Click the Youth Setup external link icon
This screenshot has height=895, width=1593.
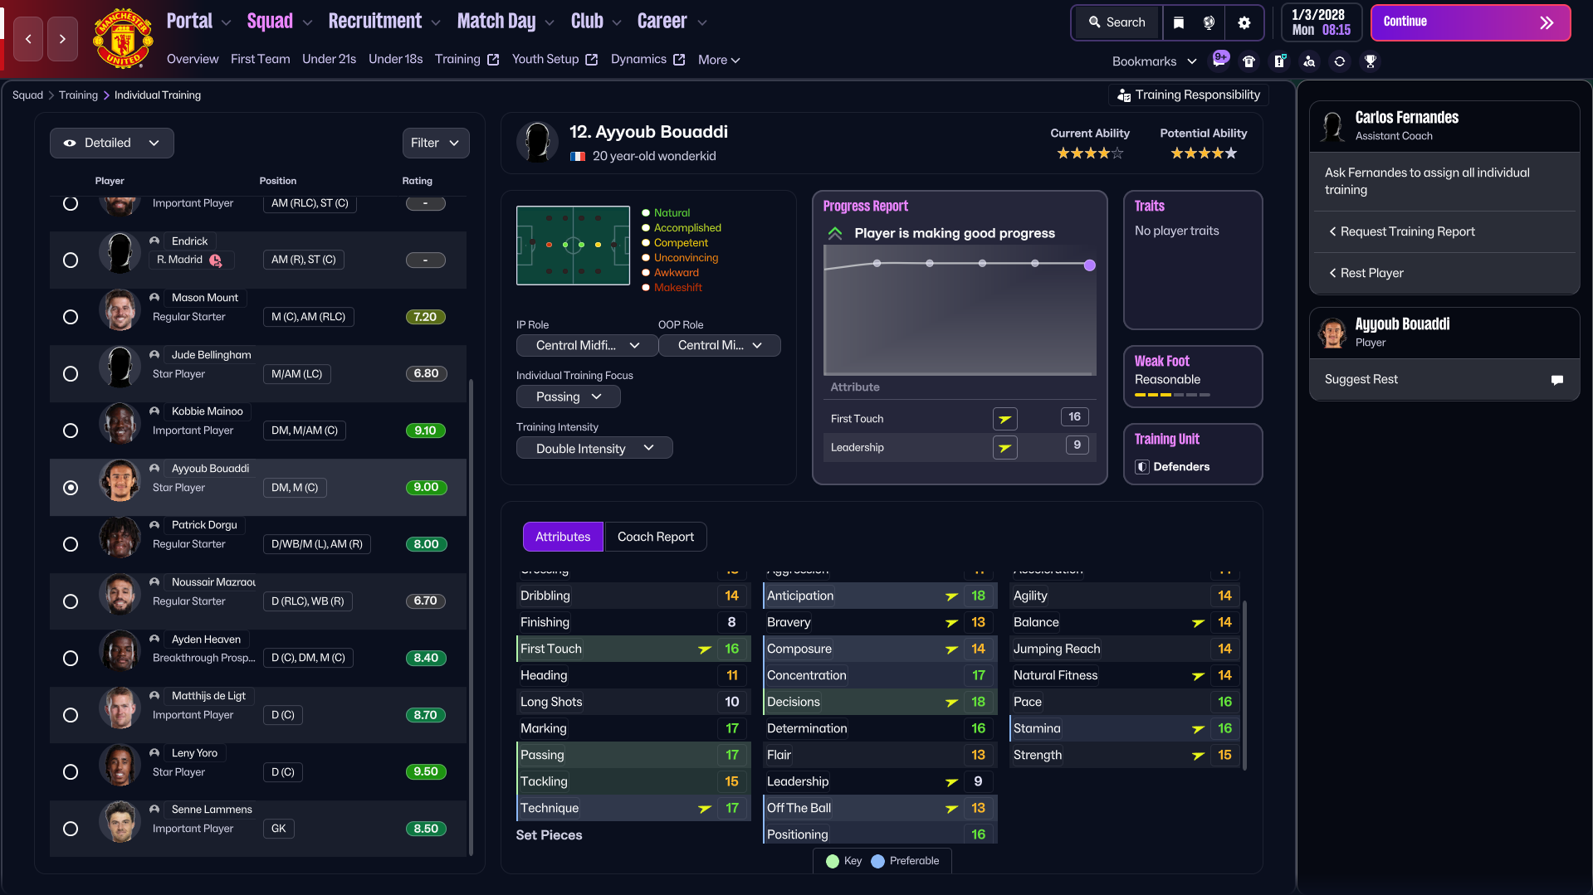[591, 60]
